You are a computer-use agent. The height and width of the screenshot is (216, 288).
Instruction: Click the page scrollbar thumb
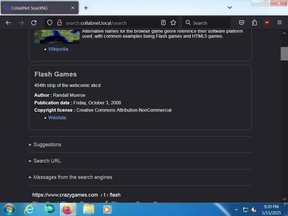coord(284,54)
